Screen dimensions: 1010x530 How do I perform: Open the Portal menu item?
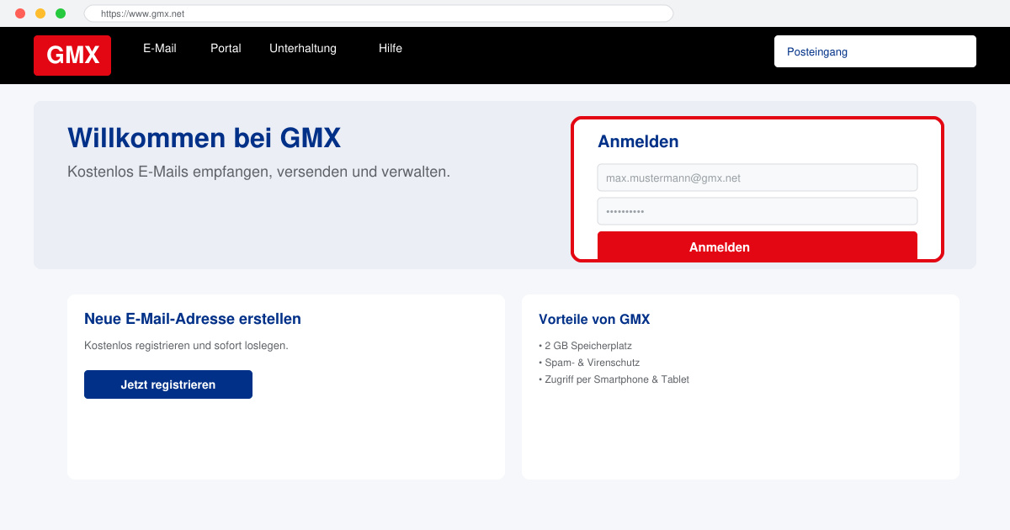pyautogui.click(x=226, y=49)
